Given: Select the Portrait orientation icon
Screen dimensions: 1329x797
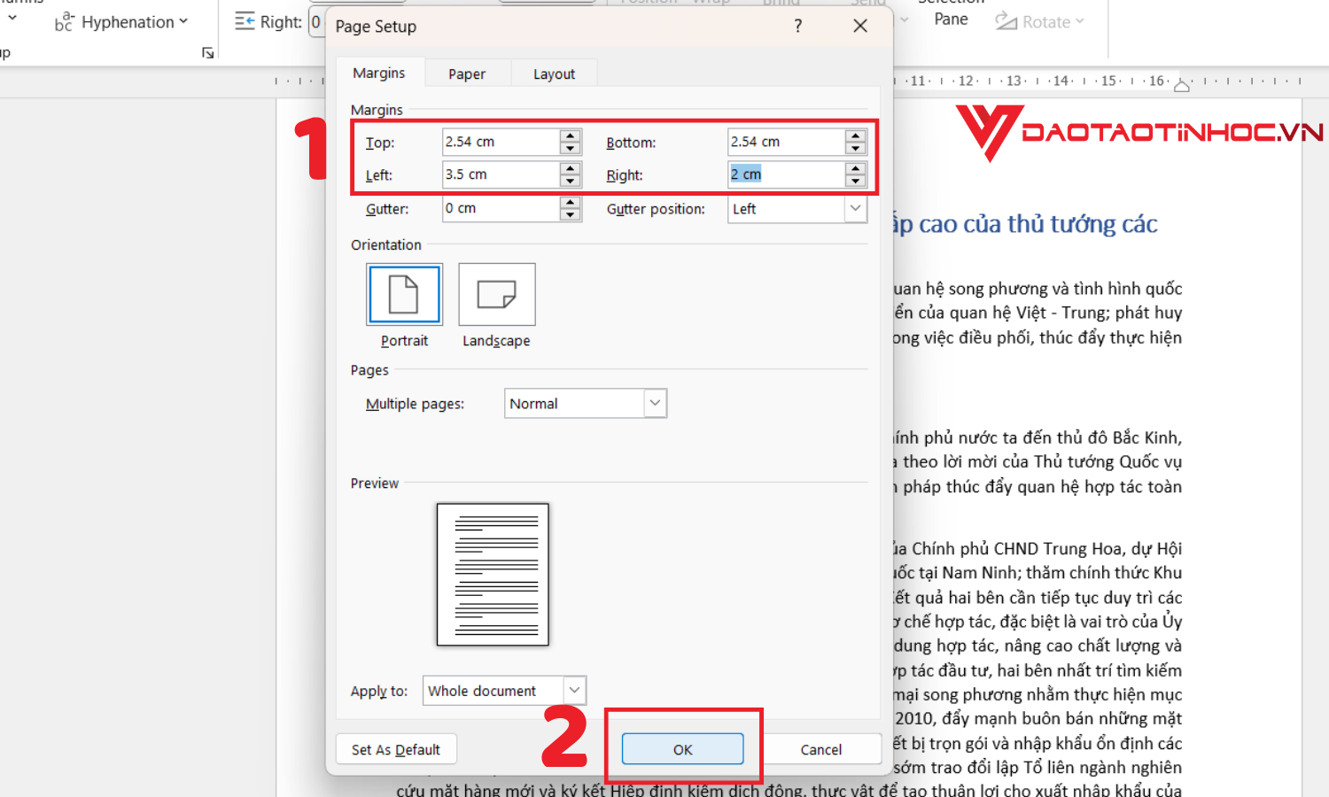Looking at the screenshot, I should point(404,295).
